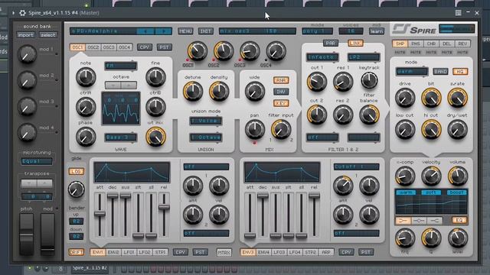Open the MTRX modulation matrix button
This screenshot has height=275, width=490.
[x=224, y=253]
